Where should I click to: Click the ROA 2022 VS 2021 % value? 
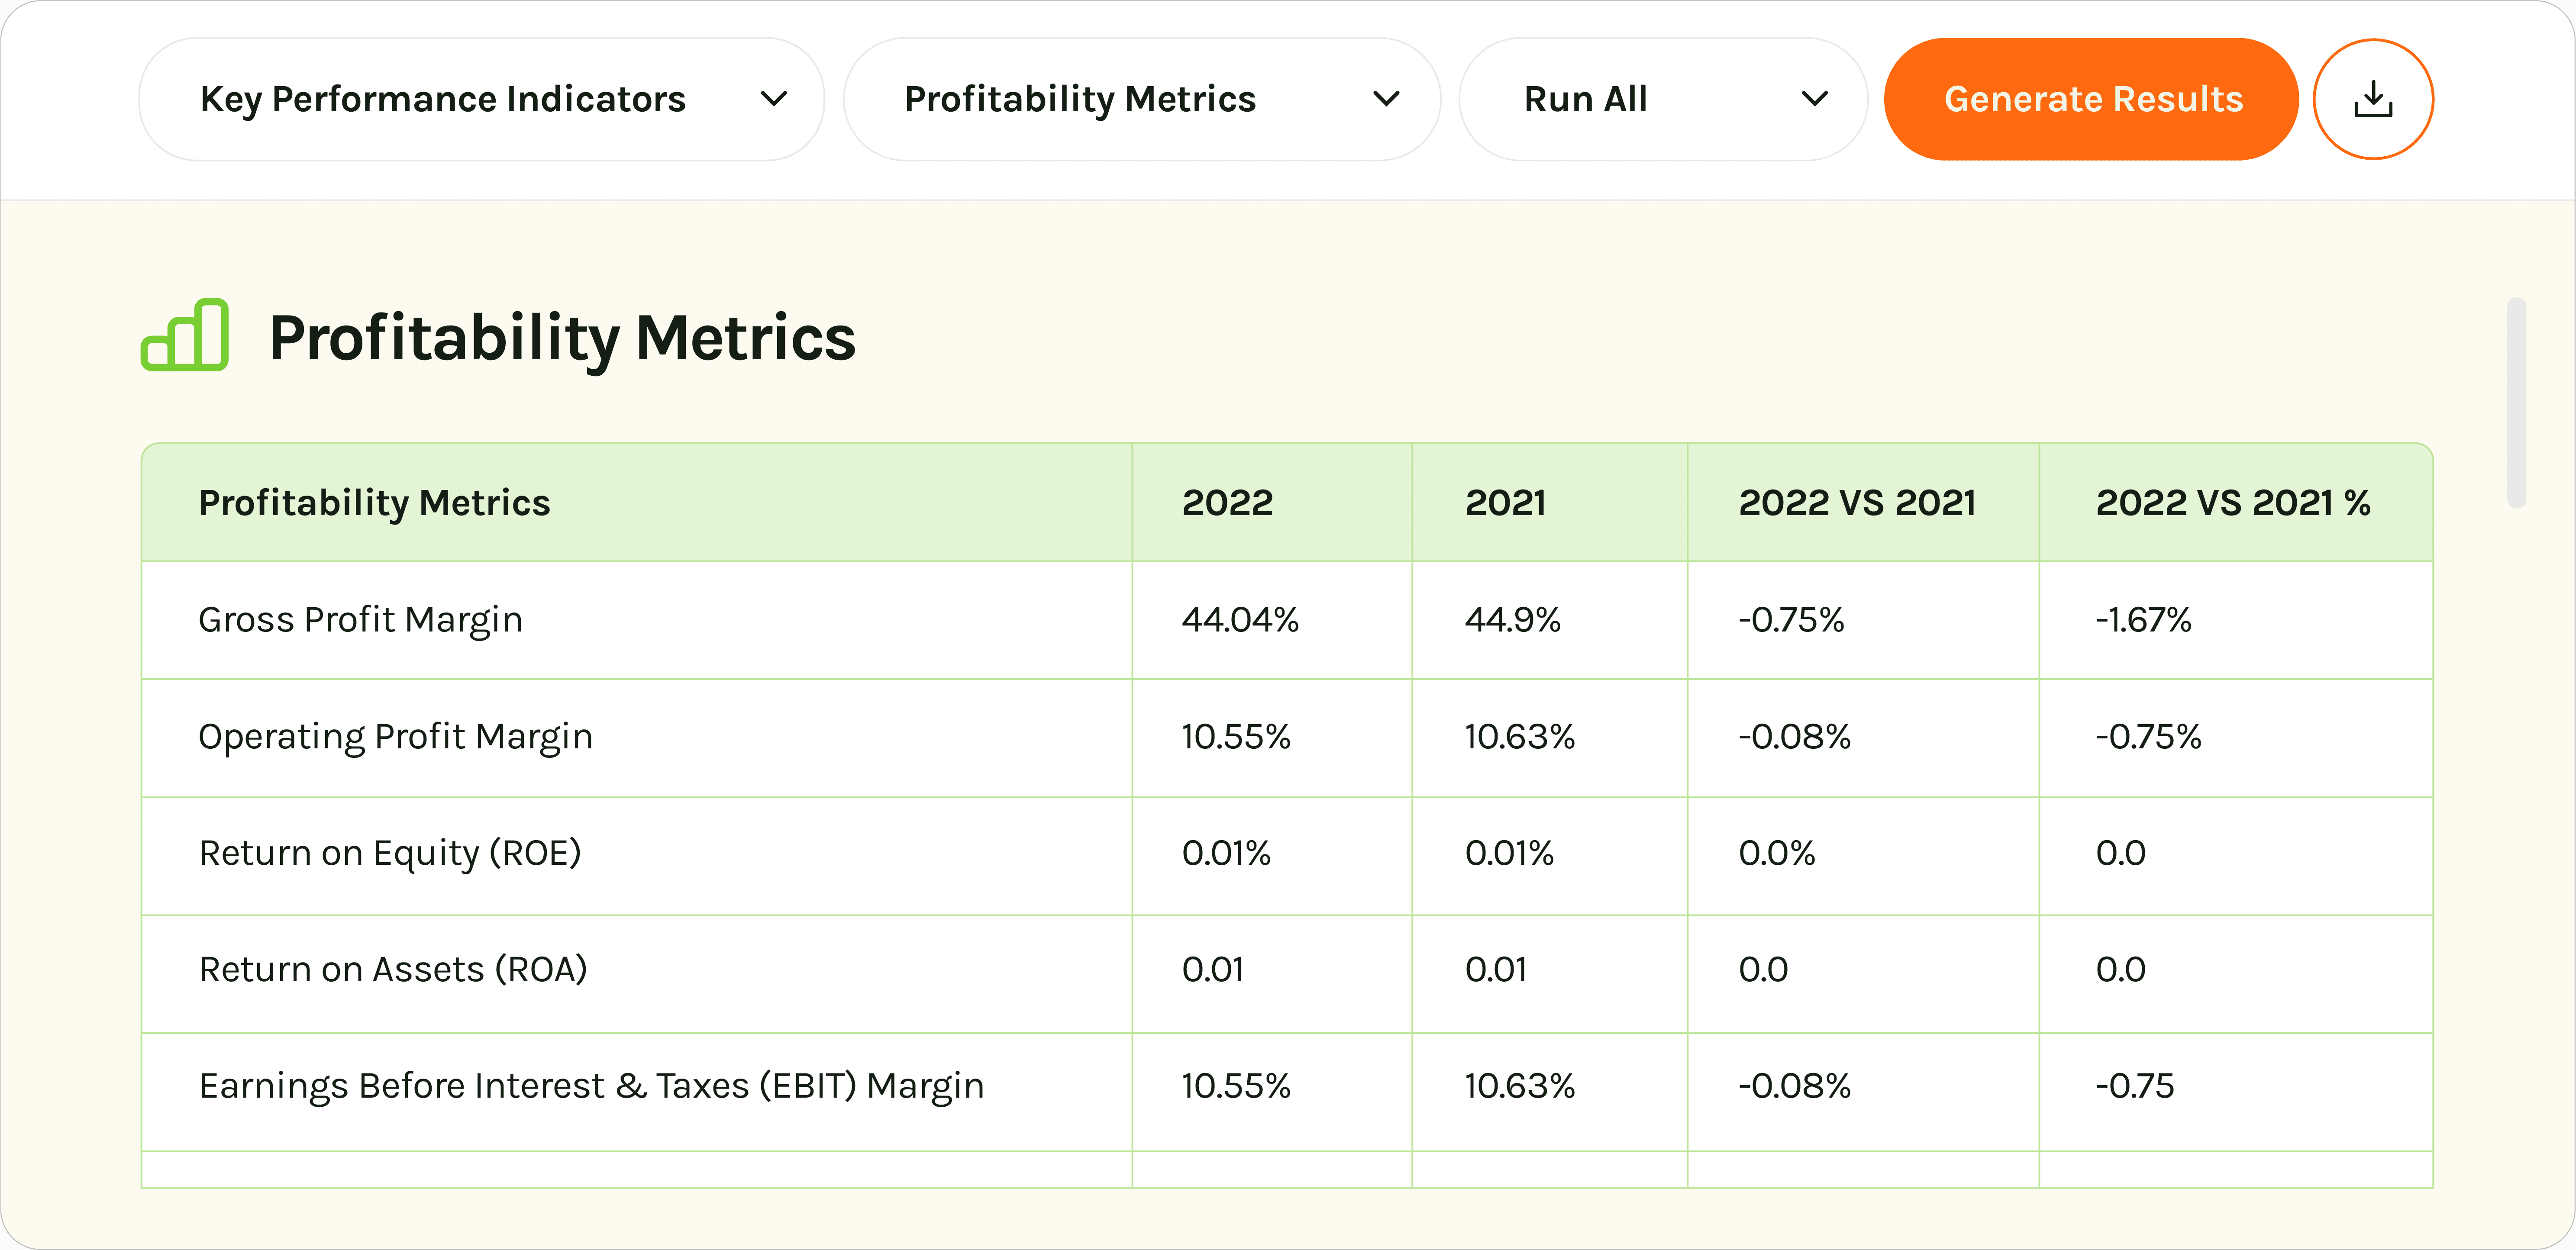(2120, 970)
